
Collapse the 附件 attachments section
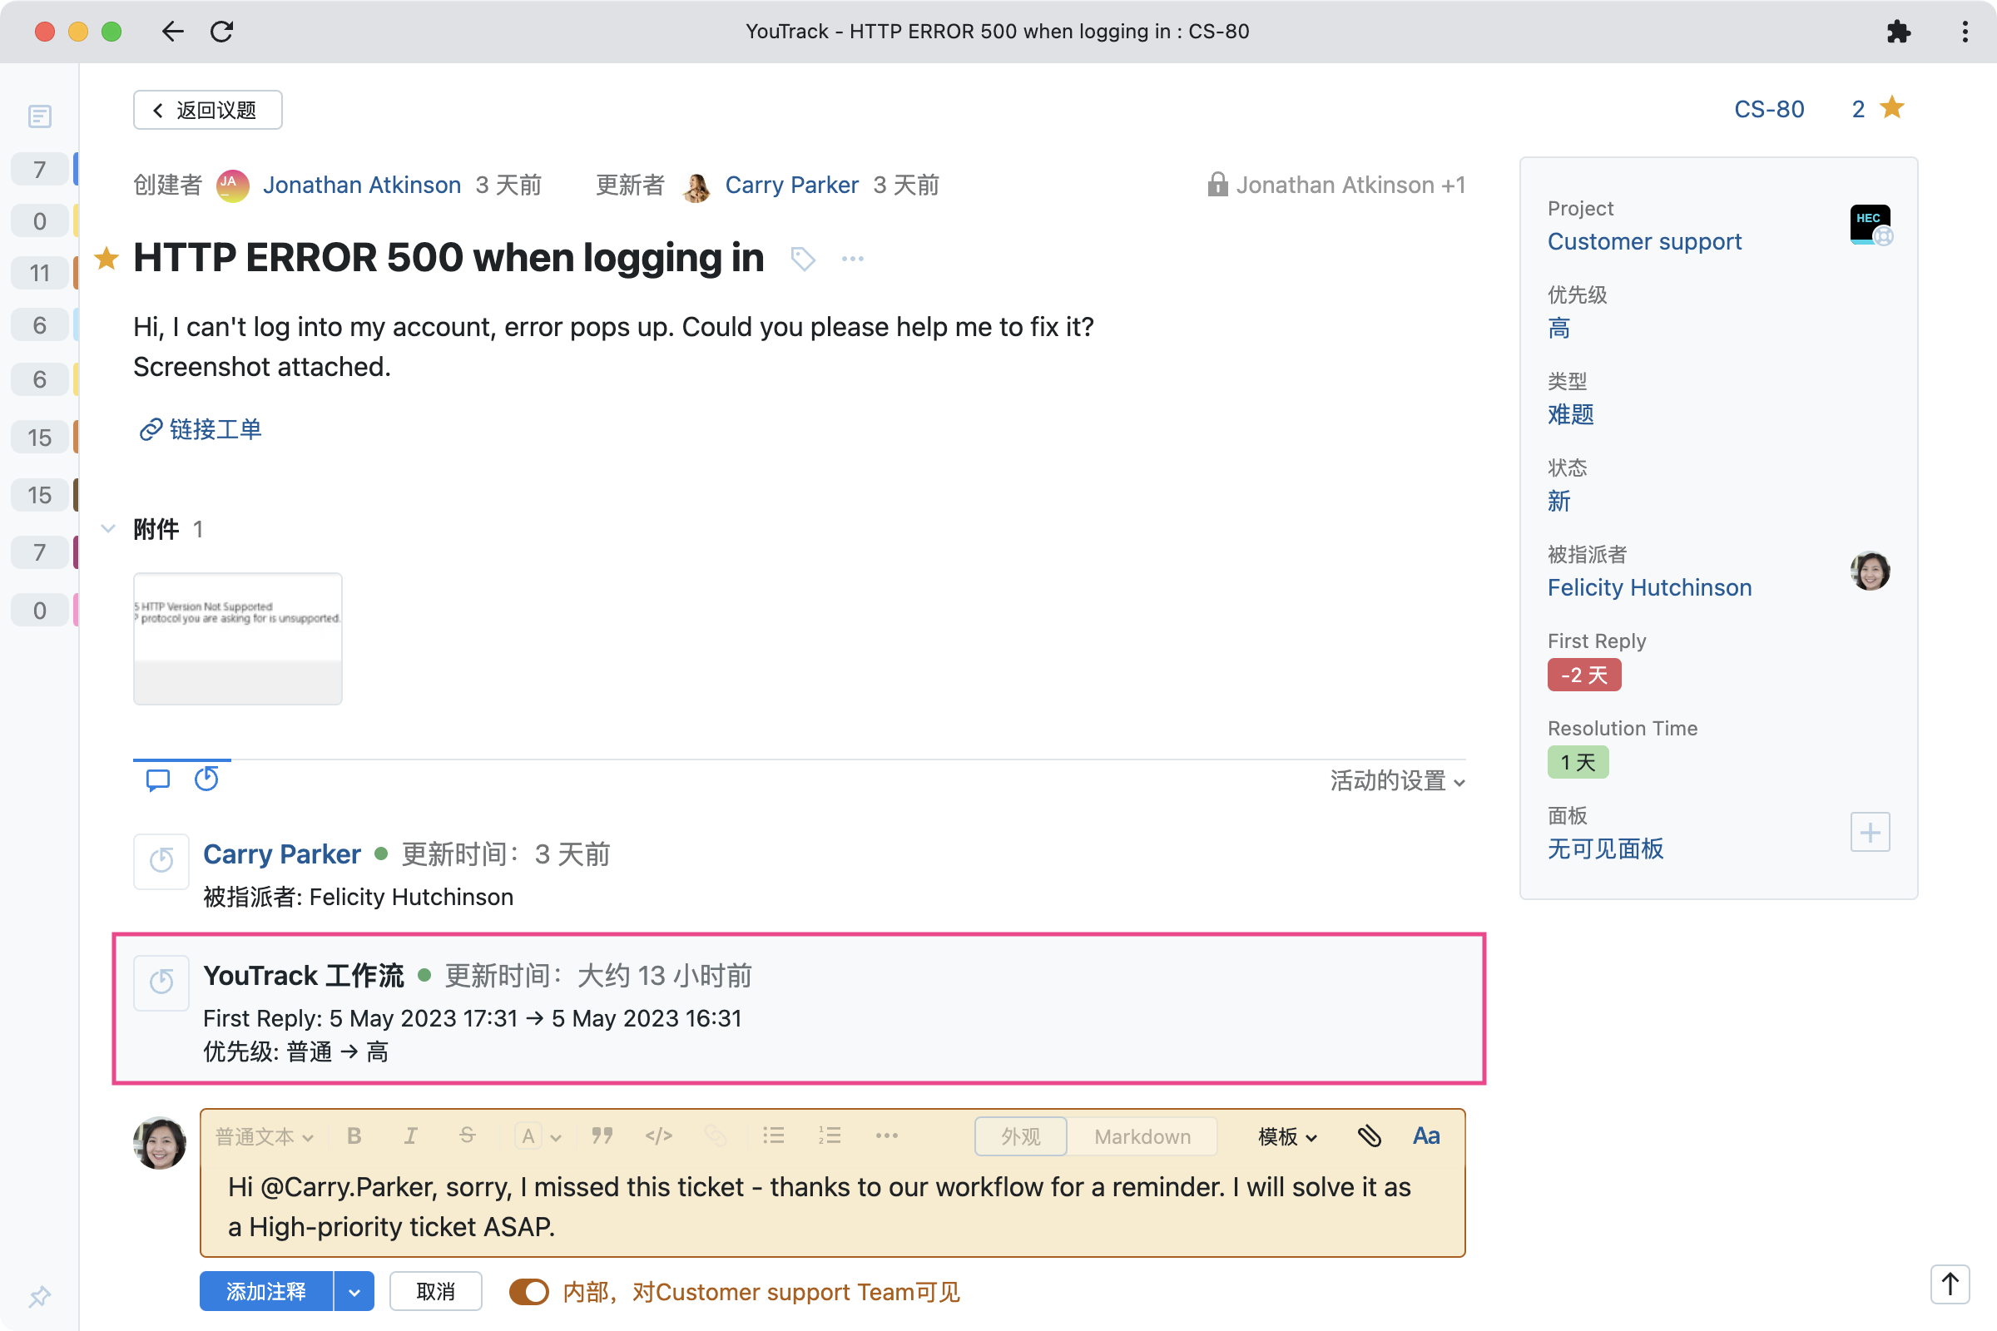108,529
